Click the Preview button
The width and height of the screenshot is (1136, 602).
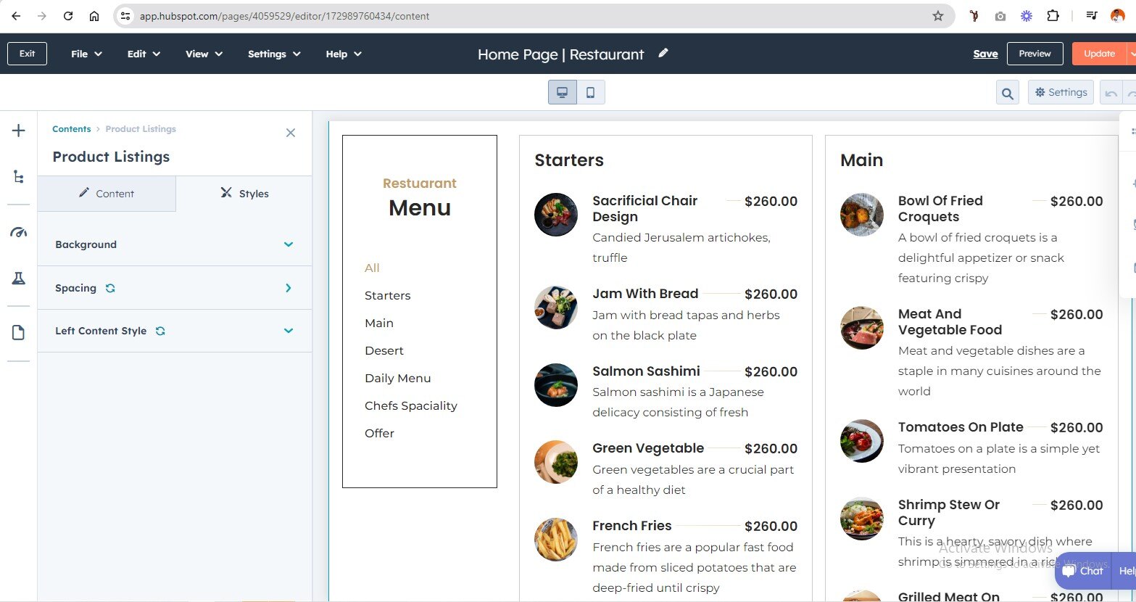click(1035, 54)
